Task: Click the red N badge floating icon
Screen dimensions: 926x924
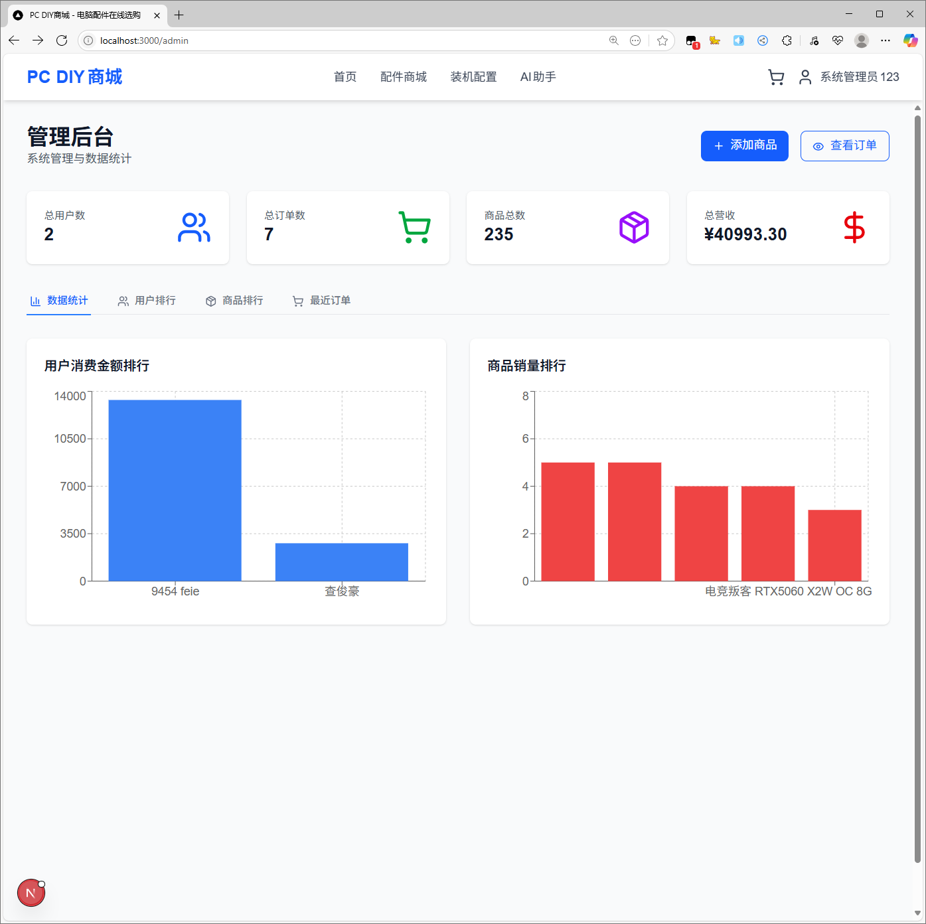Action: point(31,893)
